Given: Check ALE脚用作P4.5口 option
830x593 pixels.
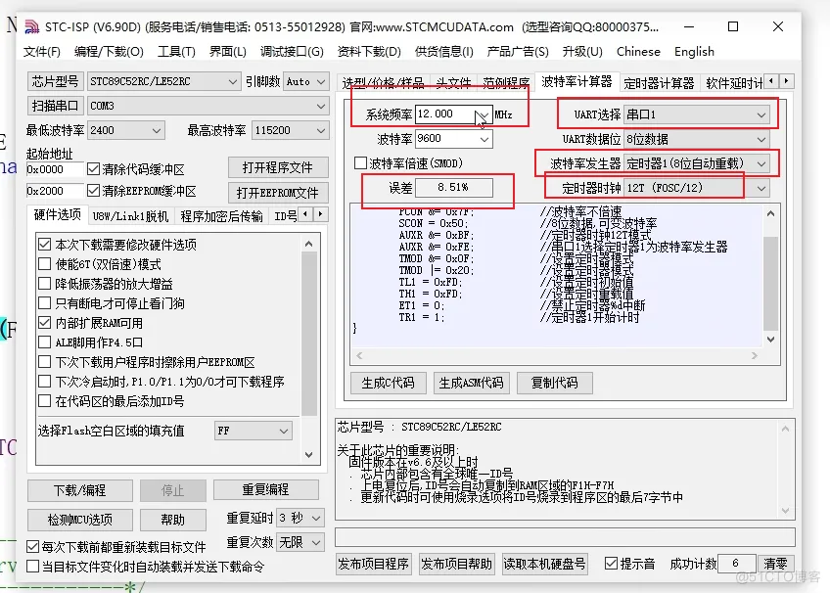Looking at the screenshot, I should [44, 342].
